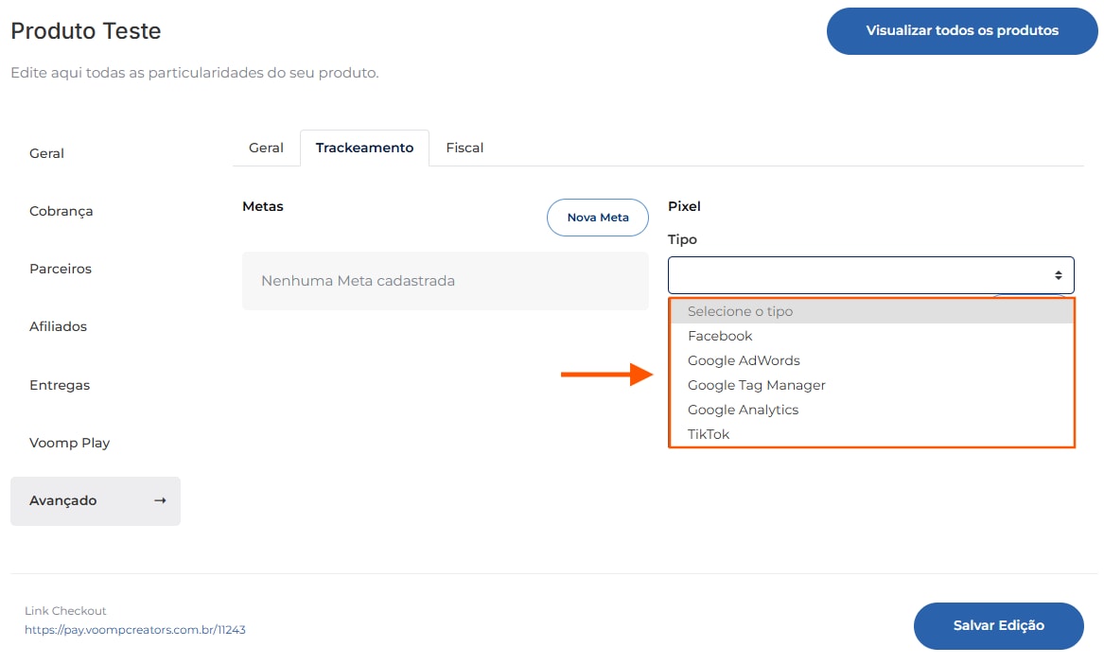Switch to the Geral inner tab

coord(266,148)
